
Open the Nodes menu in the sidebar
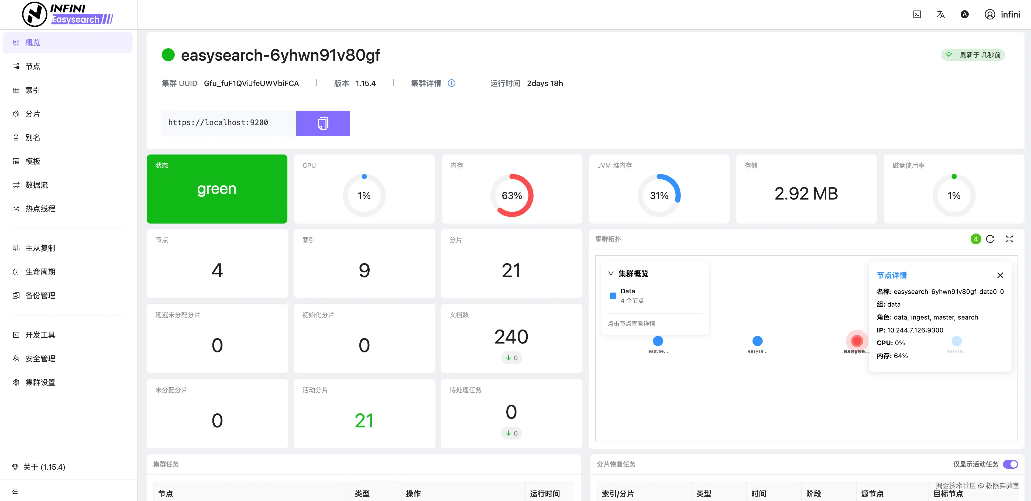[x=33, y=66]
